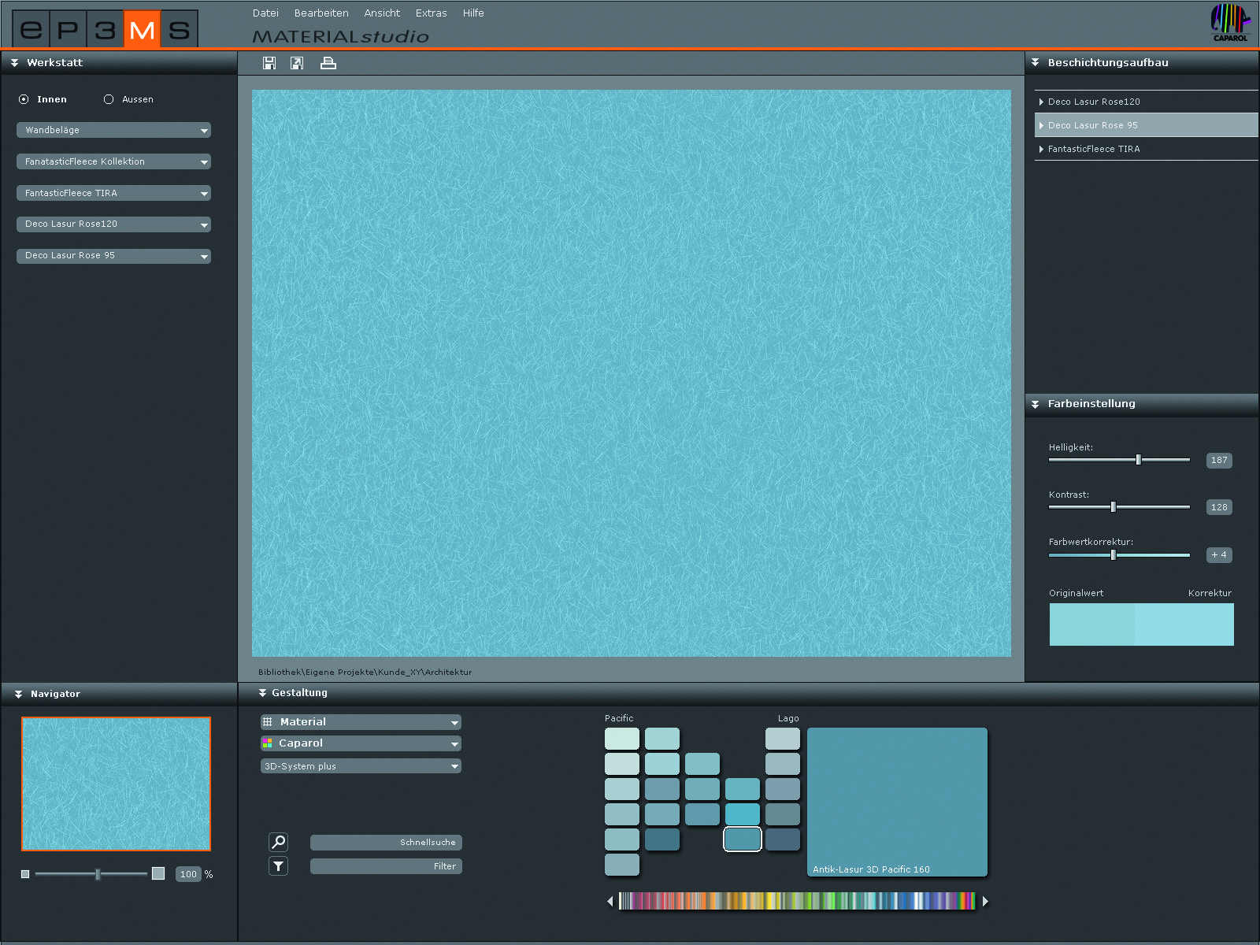Viewport: 1260px width, 945px height.
Task: Expand FantasticFleece TIRA layer entry
Action: point(1041,149)
